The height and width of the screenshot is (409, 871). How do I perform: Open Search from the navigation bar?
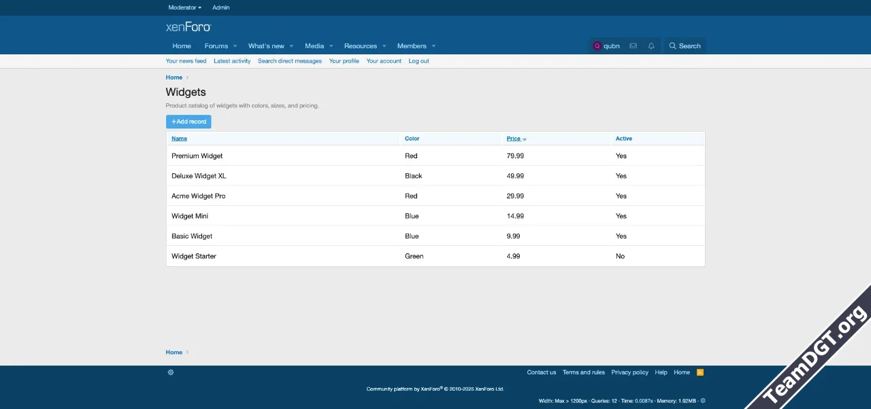coord(685,46)
